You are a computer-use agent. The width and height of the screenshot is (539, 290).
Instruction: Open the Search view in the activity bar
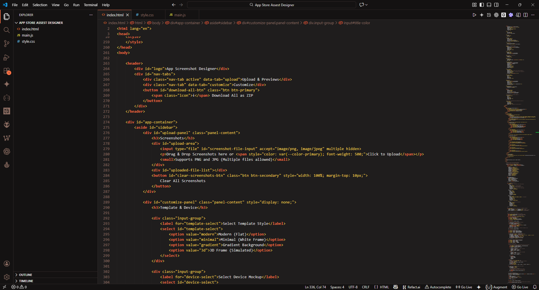(6, 30)
